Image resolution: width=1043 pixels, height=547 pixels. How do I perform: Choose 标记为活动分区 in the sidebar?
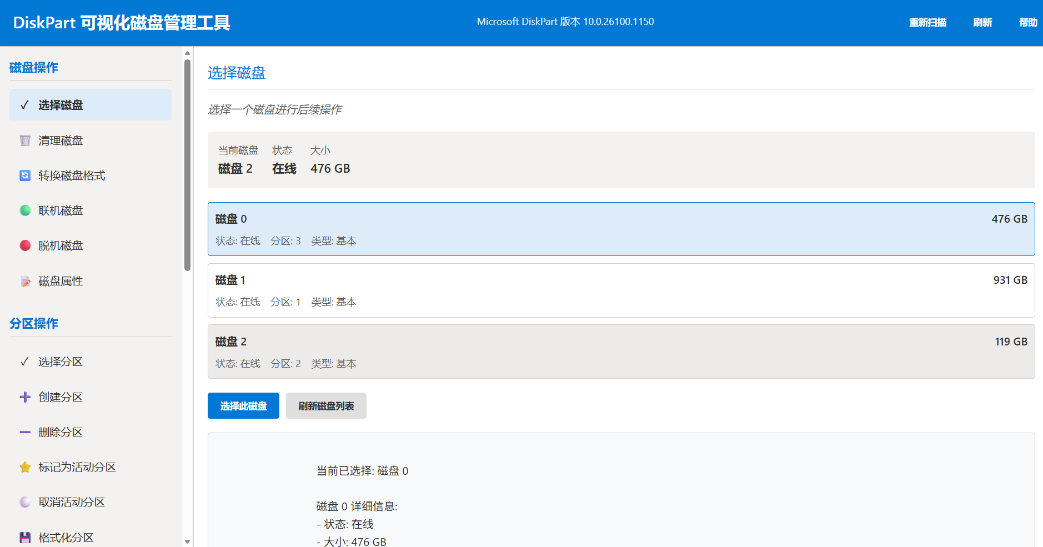[x=91, y=467]
